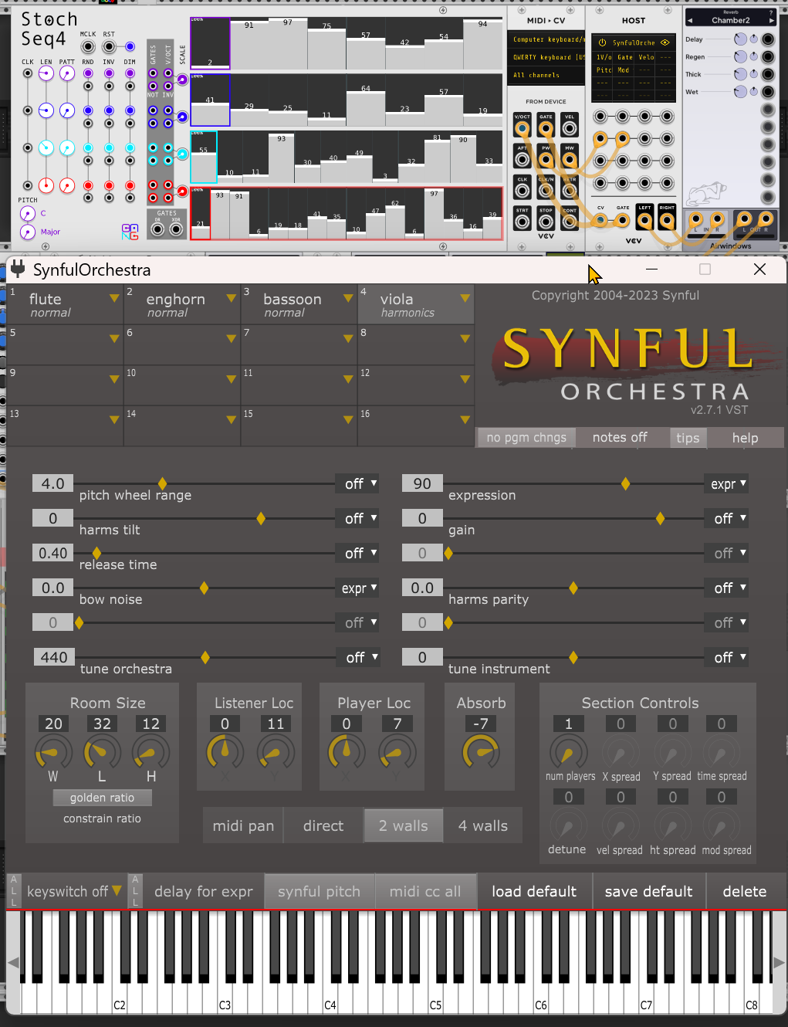Click the PITCH root knob labeled C
The image size is (788, 1027).
28,213
